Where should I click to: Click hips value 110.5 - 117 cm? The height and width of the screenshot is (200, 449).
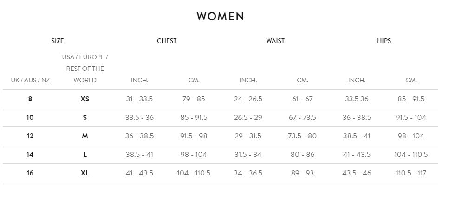[x=411, y=173]
